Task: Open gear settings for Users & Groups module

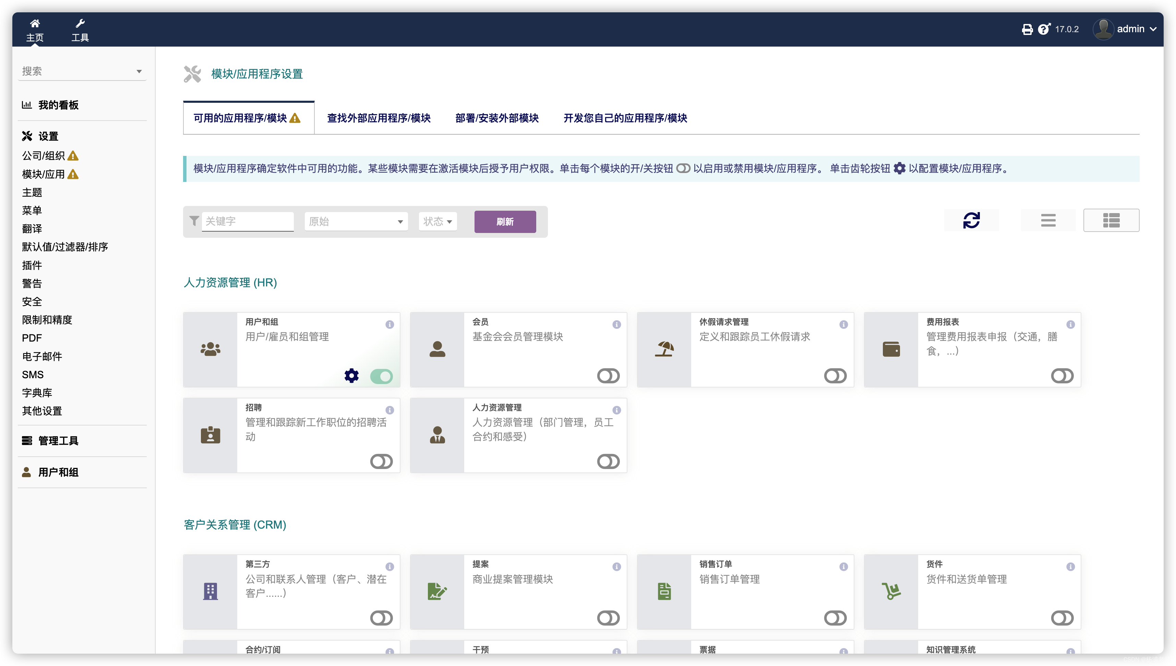Action: [351, 375]
